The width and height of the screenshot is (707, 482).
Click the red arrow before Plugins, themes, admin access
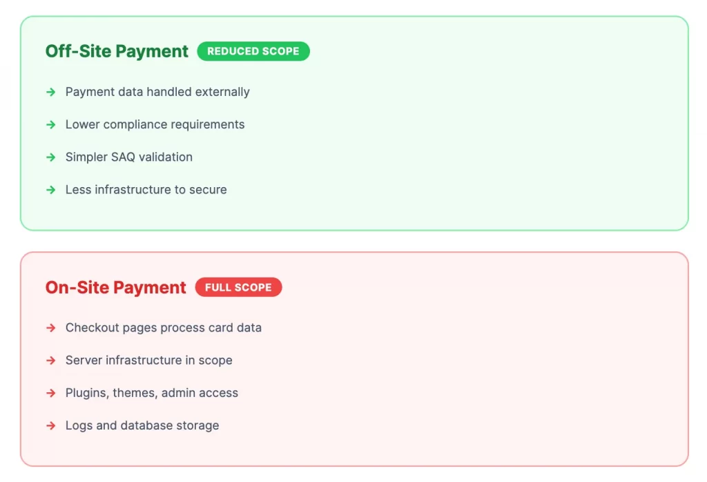(x=51, y=393)
